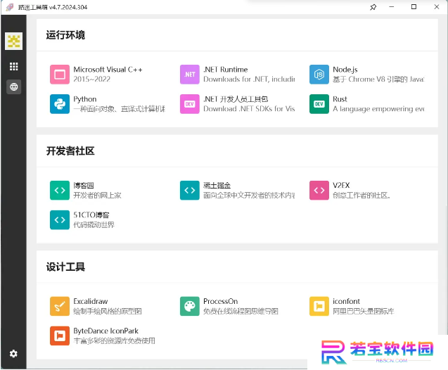Click the 51CTO博客 title text

click(x=91, y=215)
